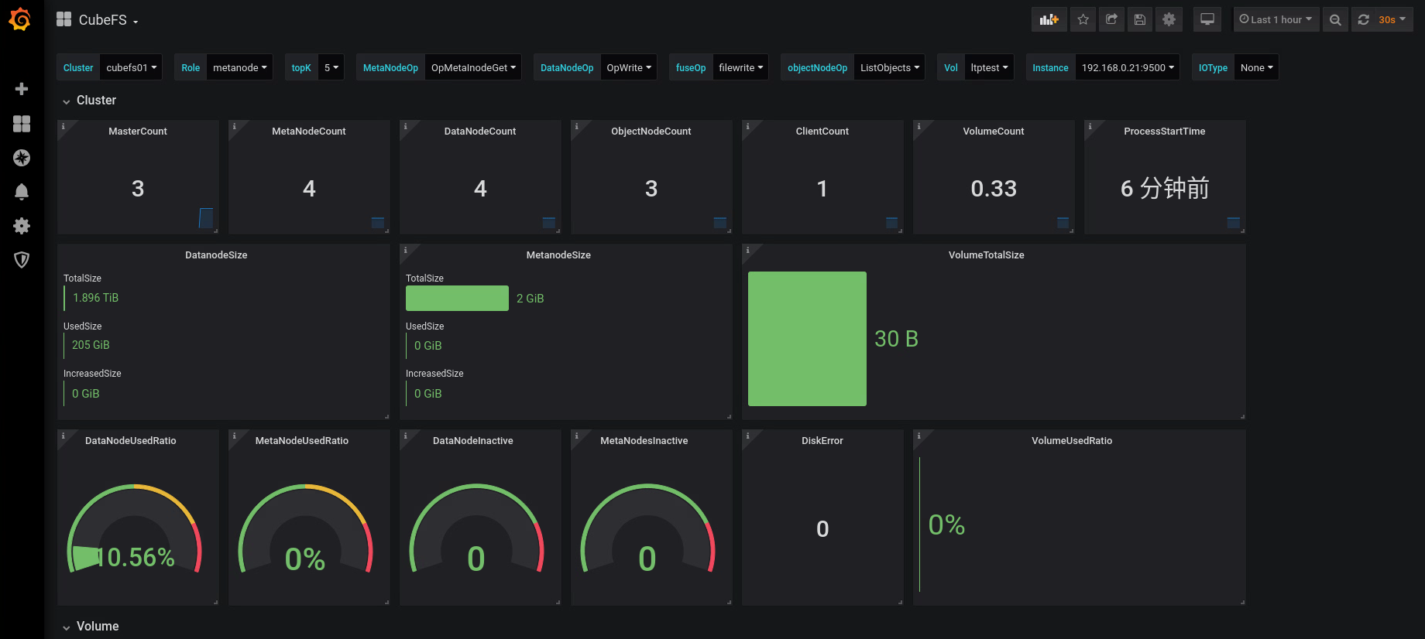
Task: Star the dashboard as favorite
Action: coord(1083,19)
